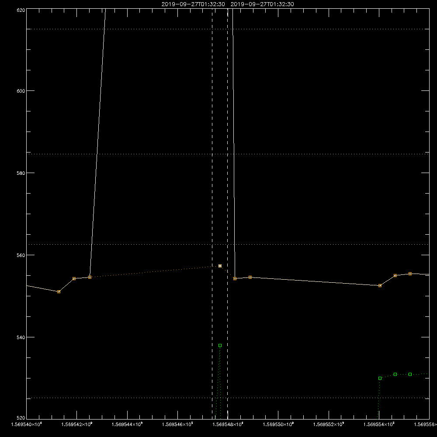Pick the orange data marker between the dashed vertical lines
The height and width of the screenshot is (437, 437).
[220, 266]
